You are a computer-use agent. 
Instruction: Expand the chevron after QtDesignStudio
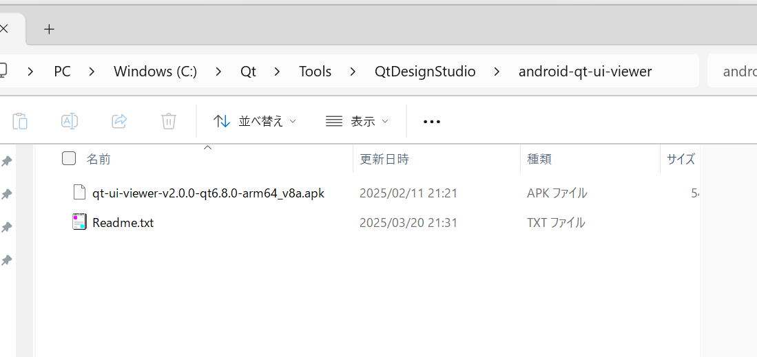[x=497, y=72]
